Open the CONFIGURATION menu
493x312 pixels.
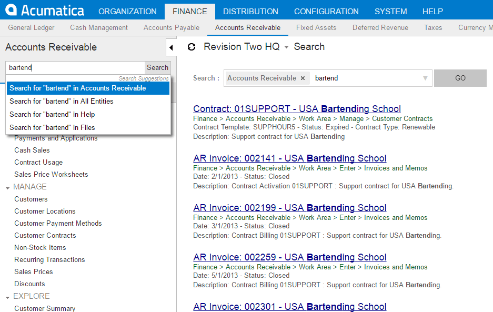(x=326, y=12)
